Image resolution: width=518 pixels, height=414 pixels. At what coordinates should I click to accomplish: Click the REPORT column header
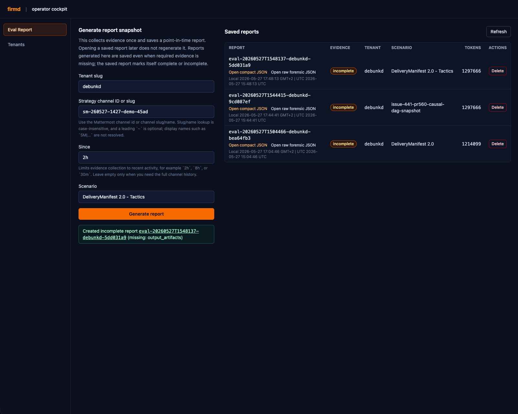(x=237, y=48)
